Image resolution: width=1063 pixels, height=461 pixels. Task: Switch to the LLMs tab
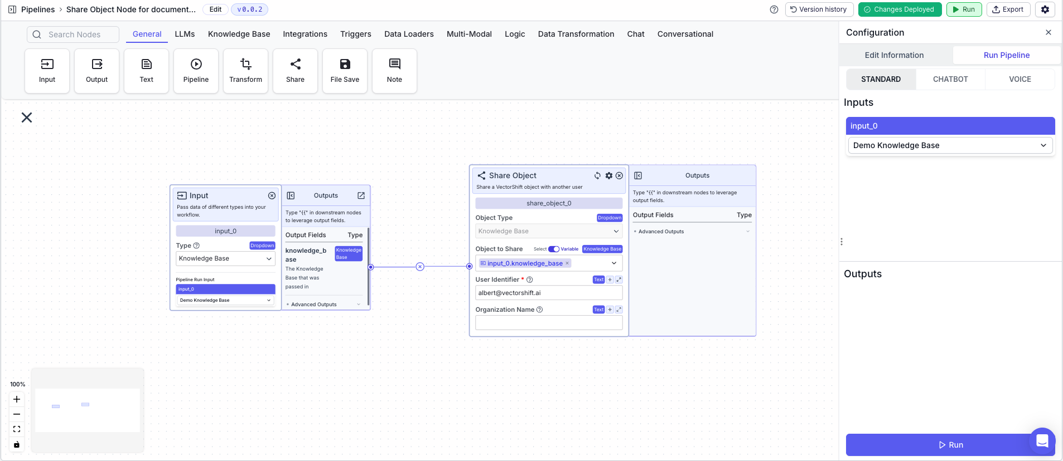click(185, 34)
